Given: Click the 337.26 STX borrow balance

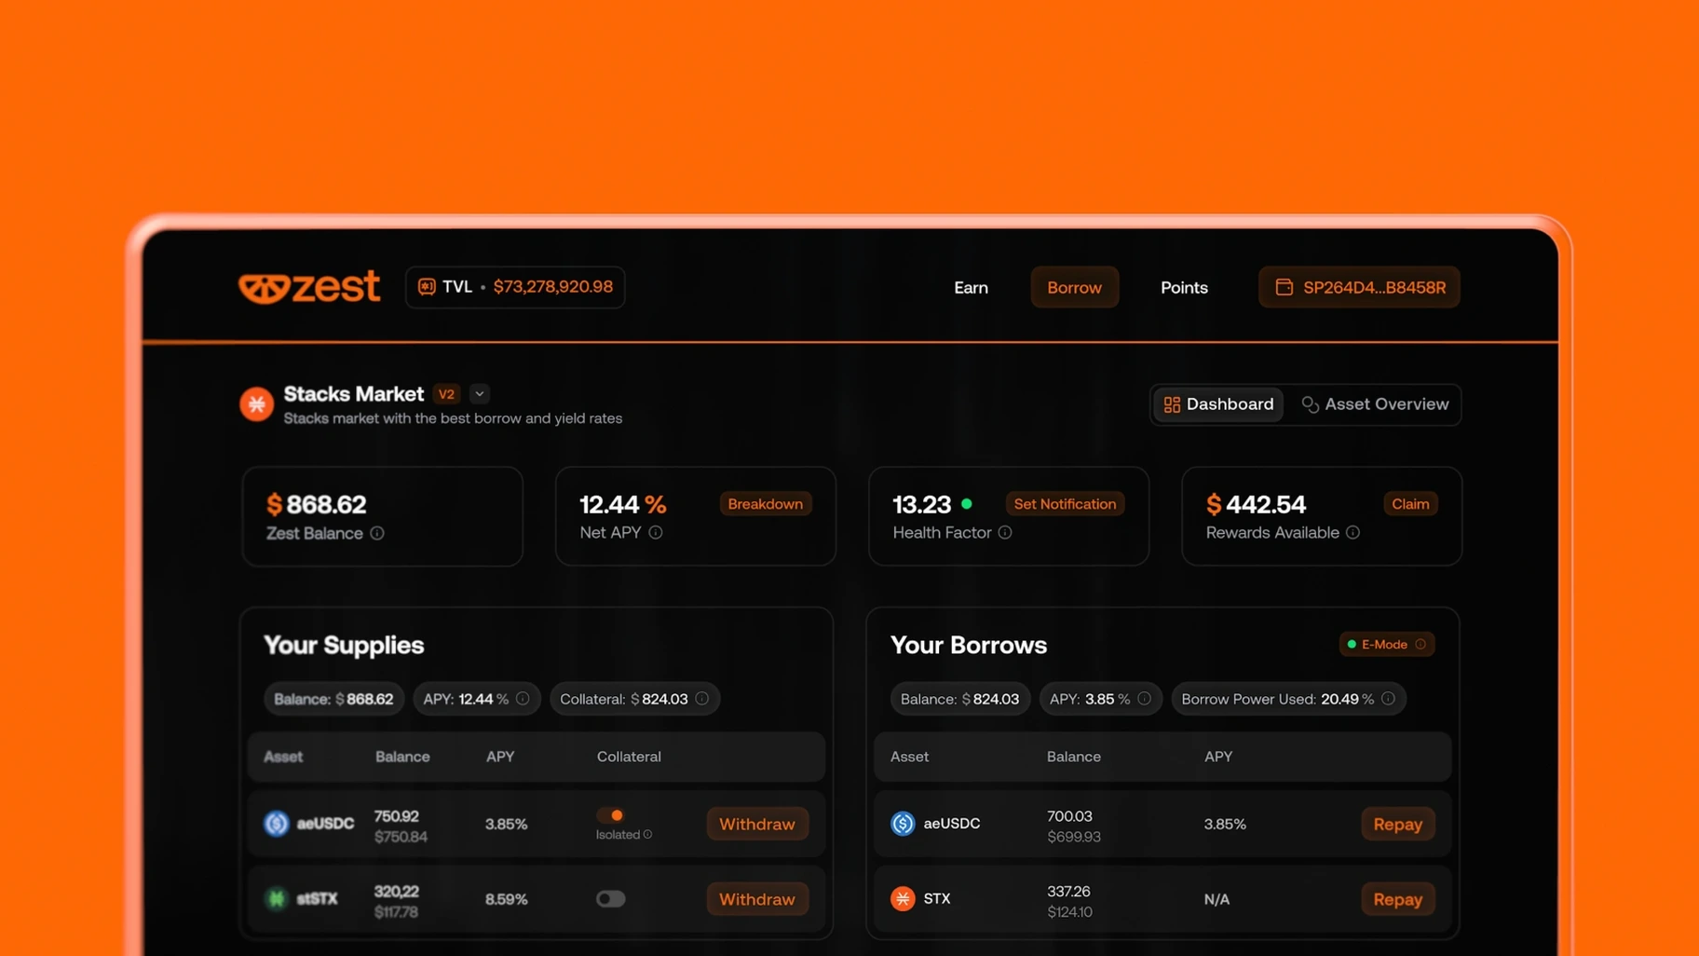Looking at the screenshot, I should point(1068,892).
